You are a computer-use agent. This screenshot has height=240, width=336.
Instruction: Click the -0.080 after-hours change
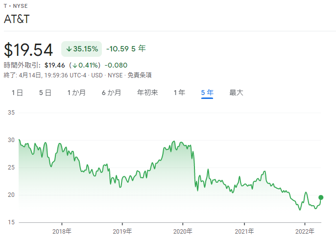click(116, 65)
